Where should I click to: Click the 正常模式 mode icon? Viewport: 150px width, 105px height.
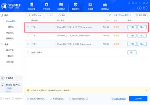coord(3,78)
